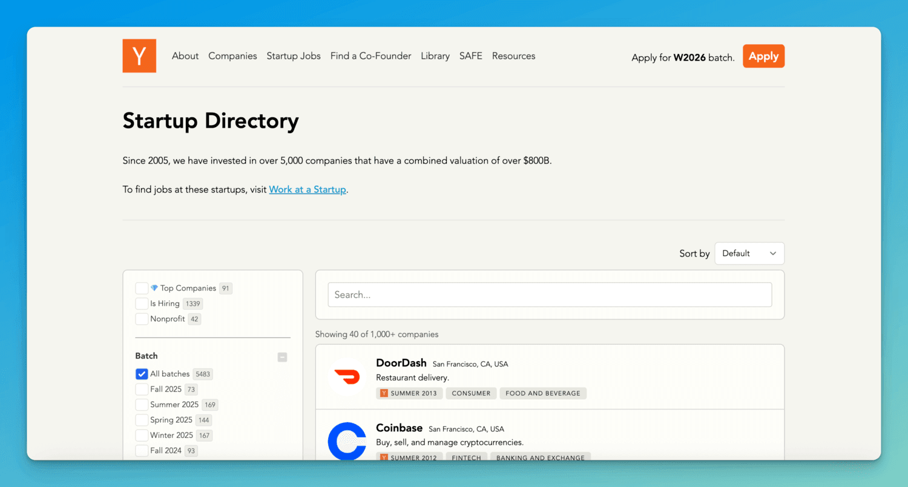Open the Sort by Default dropdown
Image resolution: width=908 pixels, height=487 pixels.
[749, 253]
